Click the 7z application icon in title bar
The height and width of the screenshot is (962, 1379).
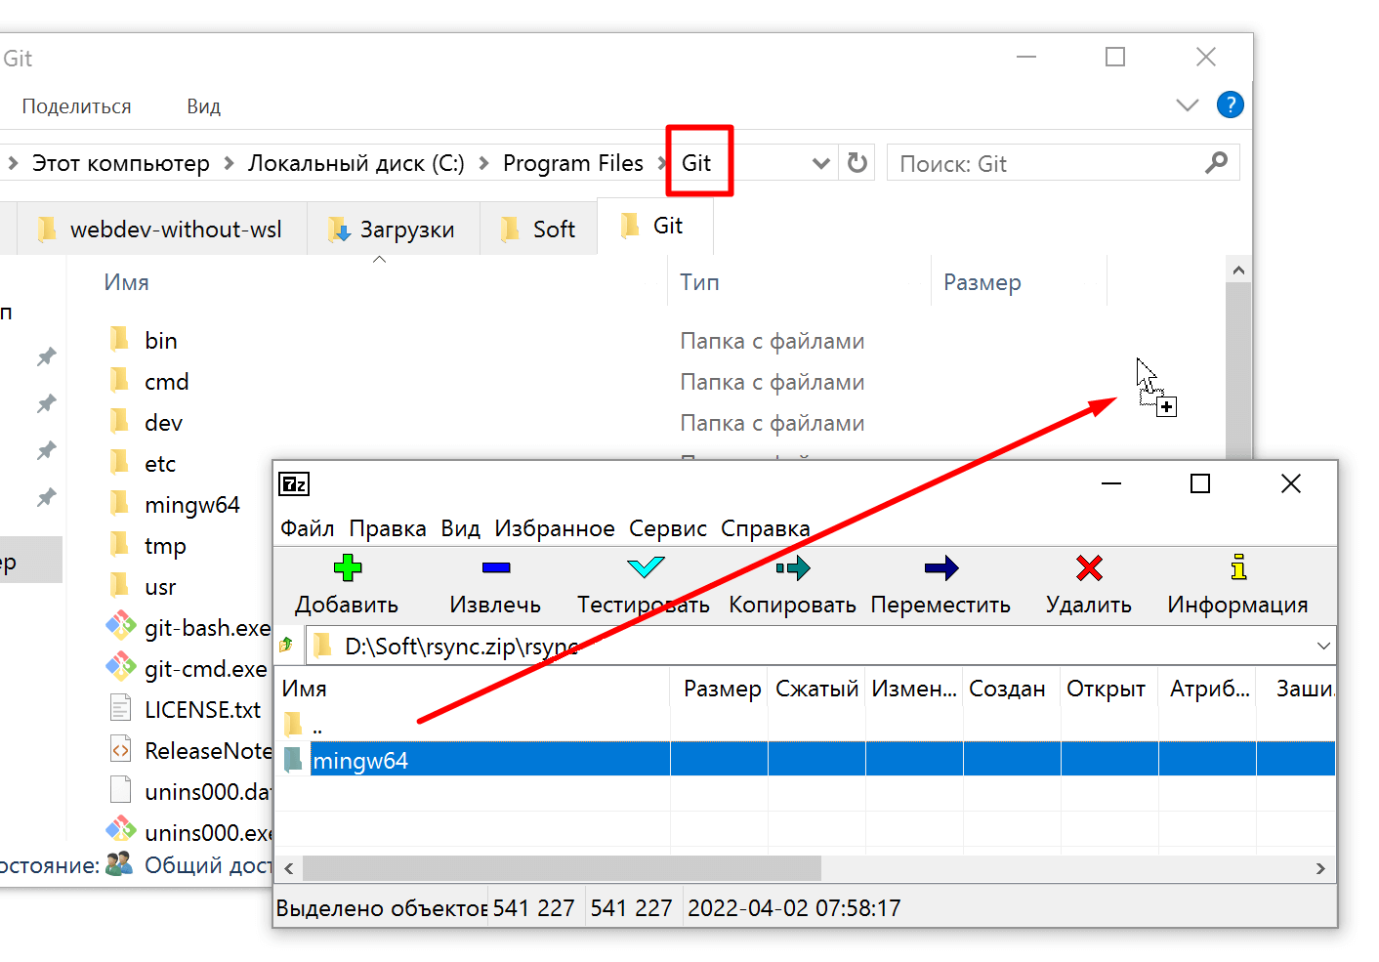click(x=294, y=483)
